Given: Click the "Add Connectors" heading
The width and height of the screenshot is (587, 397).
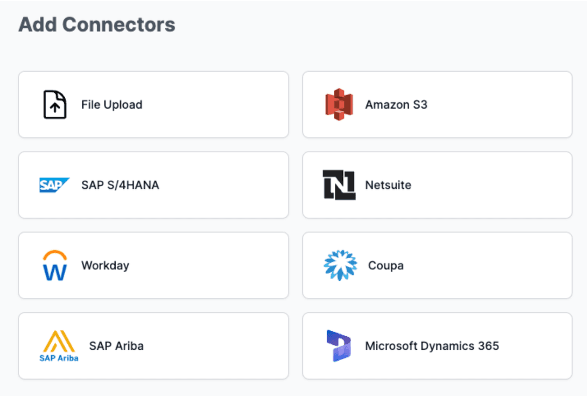Looking at the screenshot, I should tap(97, 24).
